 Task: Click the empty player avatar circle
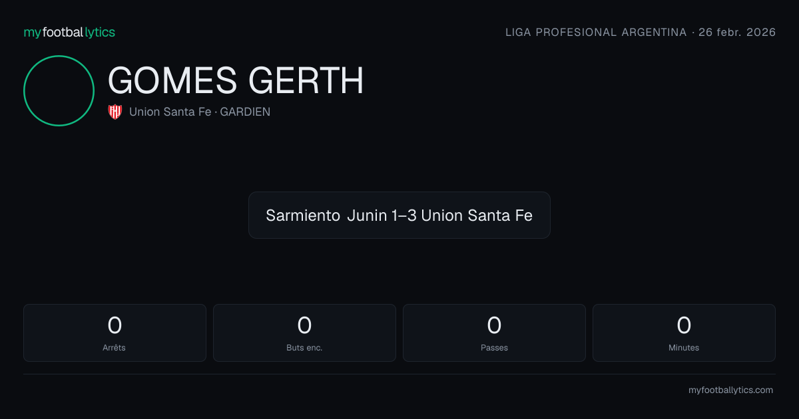coord(59,90)
